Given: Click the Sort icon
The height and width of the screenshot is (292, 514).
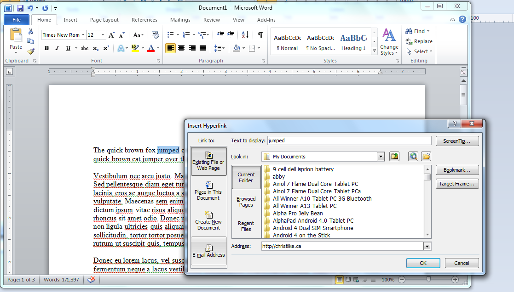Looking at the screenshot, I should pyautogui.click(x=245, y=34).
